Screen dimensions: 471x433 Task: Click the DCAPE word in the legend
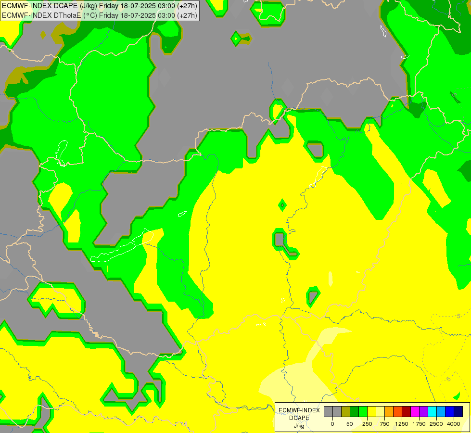299,418
